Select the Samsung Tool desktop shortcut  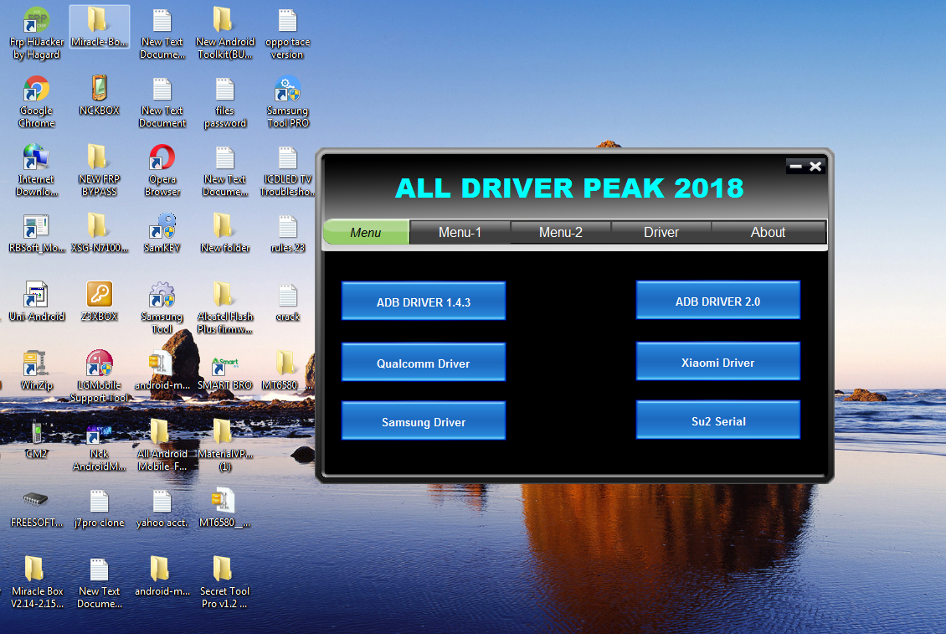(162, 308)
